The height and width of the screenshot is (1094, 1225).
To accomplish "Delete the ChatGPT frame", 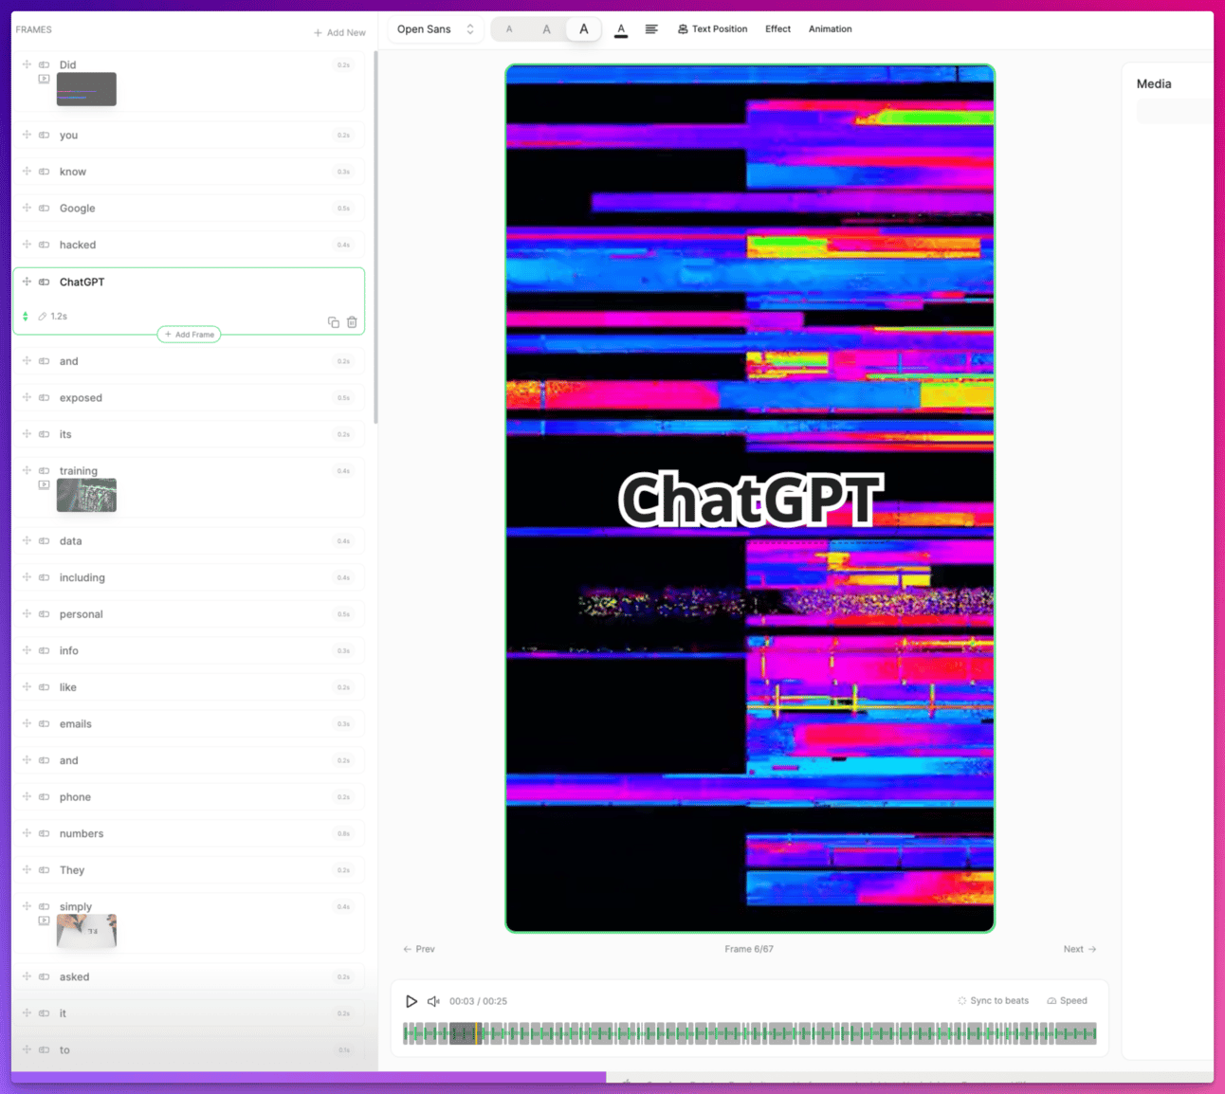I will (x=352, y=322).
